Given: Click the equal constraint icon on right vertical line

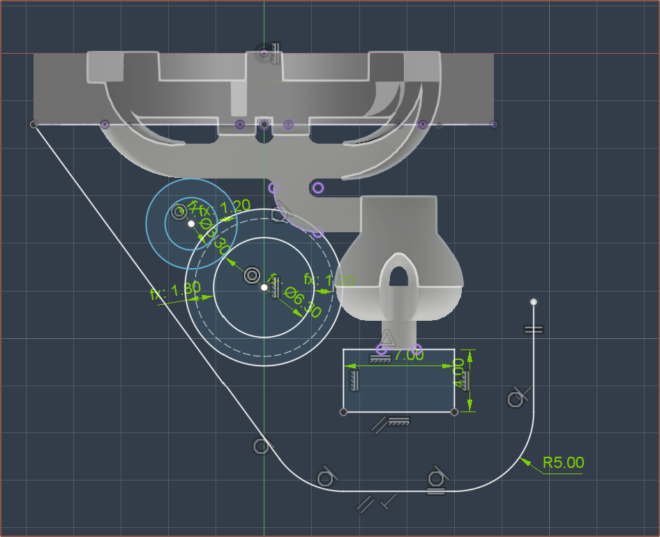Looking at the screenshot, I should point(533,329).
